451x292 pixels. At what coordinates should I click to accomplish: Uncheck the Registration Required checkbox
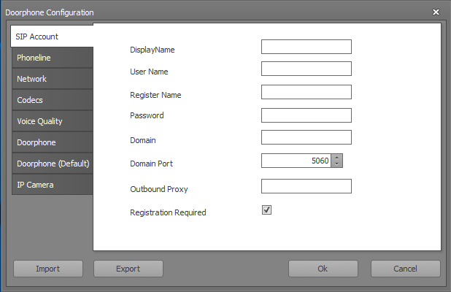(266, 210)
